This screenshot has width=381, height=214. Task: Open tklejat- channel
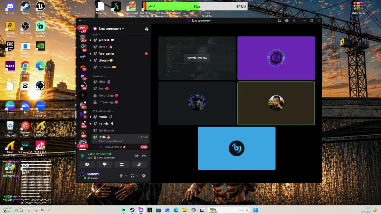[120, 60]
